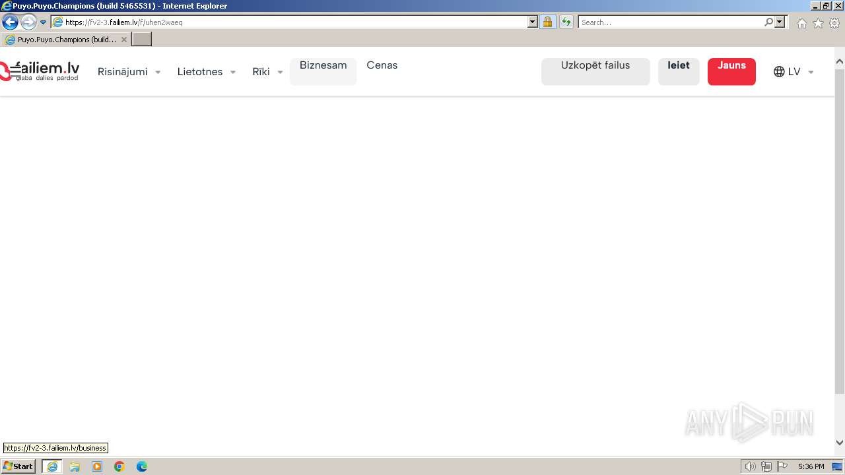
Task: Expand the address bar autocomplete dropdown
Action: 533,22
